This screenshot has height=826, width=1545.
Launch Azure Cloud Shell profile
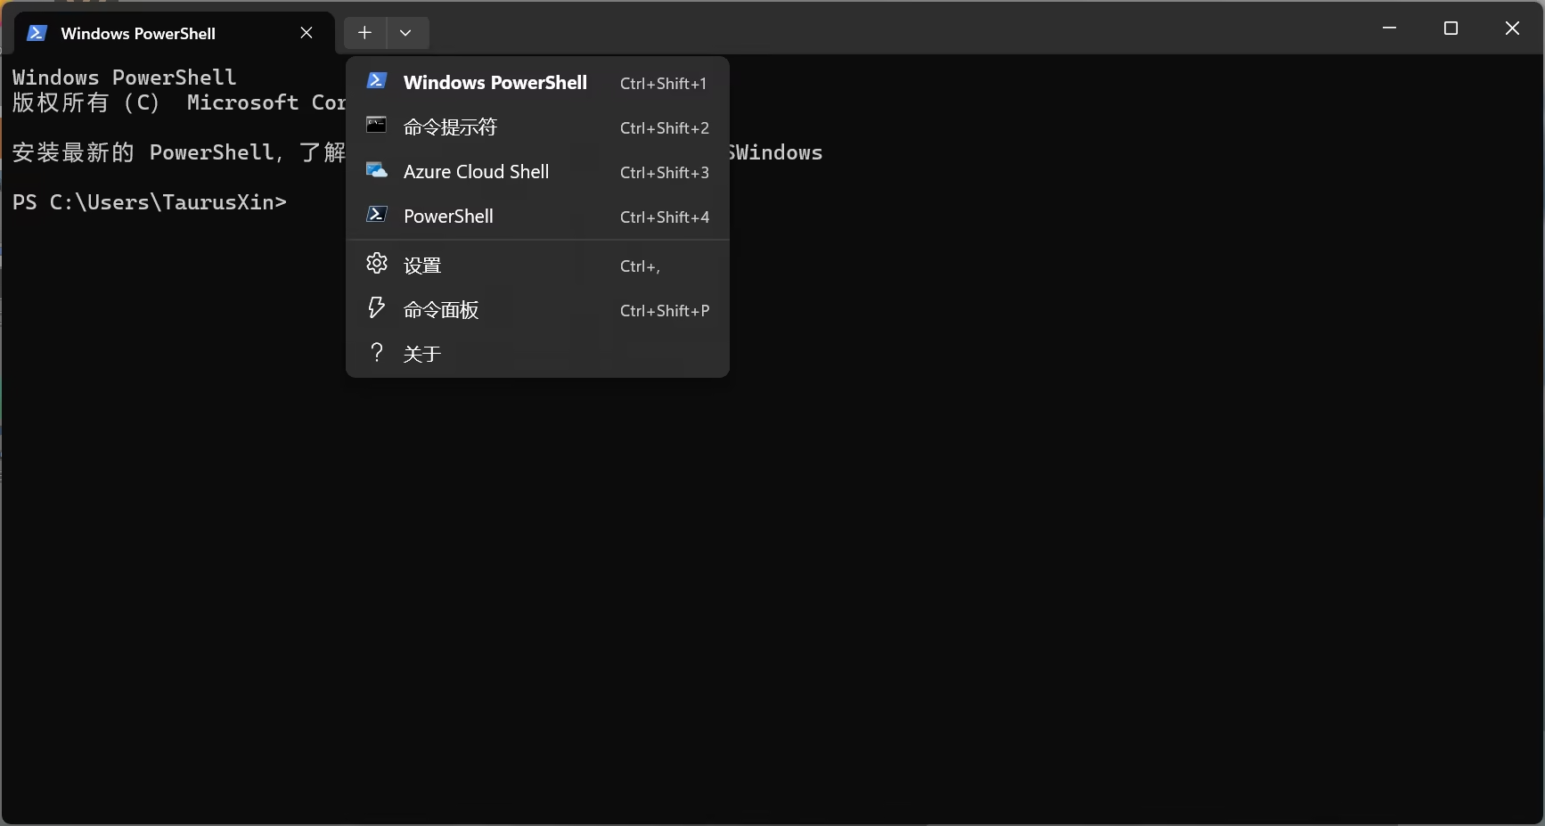point(476,172)
